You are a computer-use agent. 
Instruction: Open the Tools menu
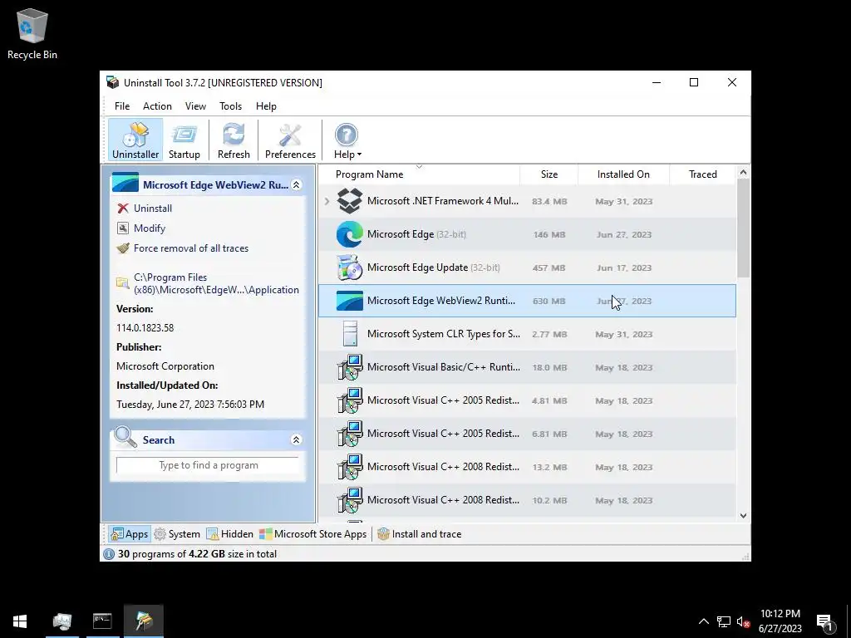[x=231, y=106]
